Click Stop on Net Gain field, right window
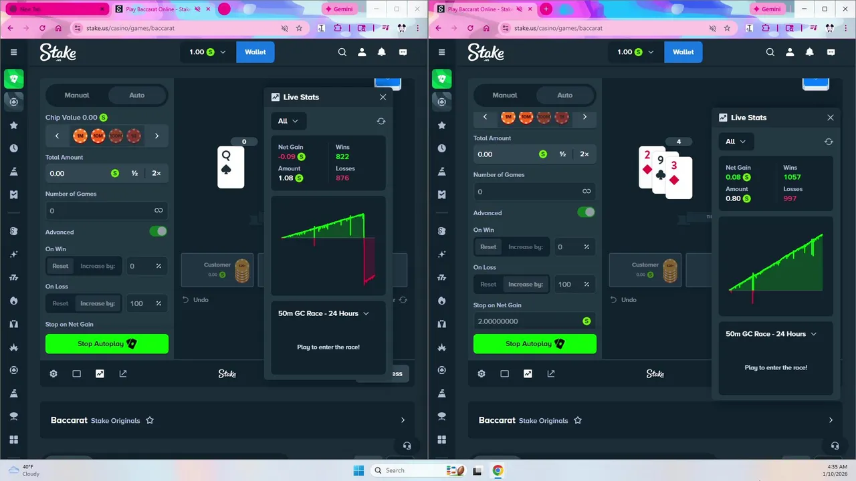 (535, 321)
